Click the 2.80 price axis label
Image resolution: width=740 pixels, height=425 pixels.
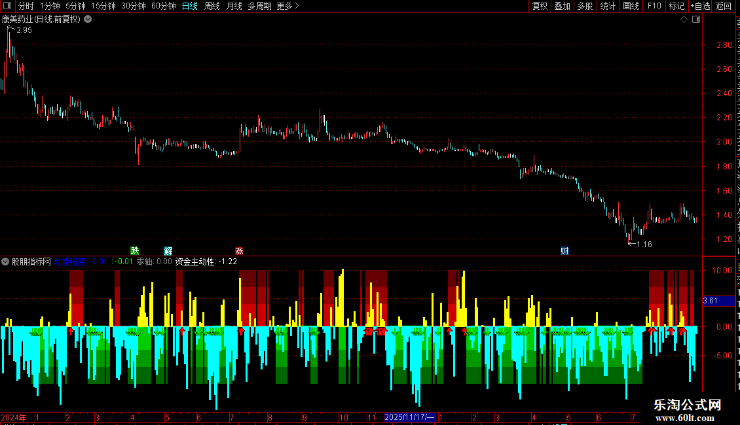(x=724, y=45)
